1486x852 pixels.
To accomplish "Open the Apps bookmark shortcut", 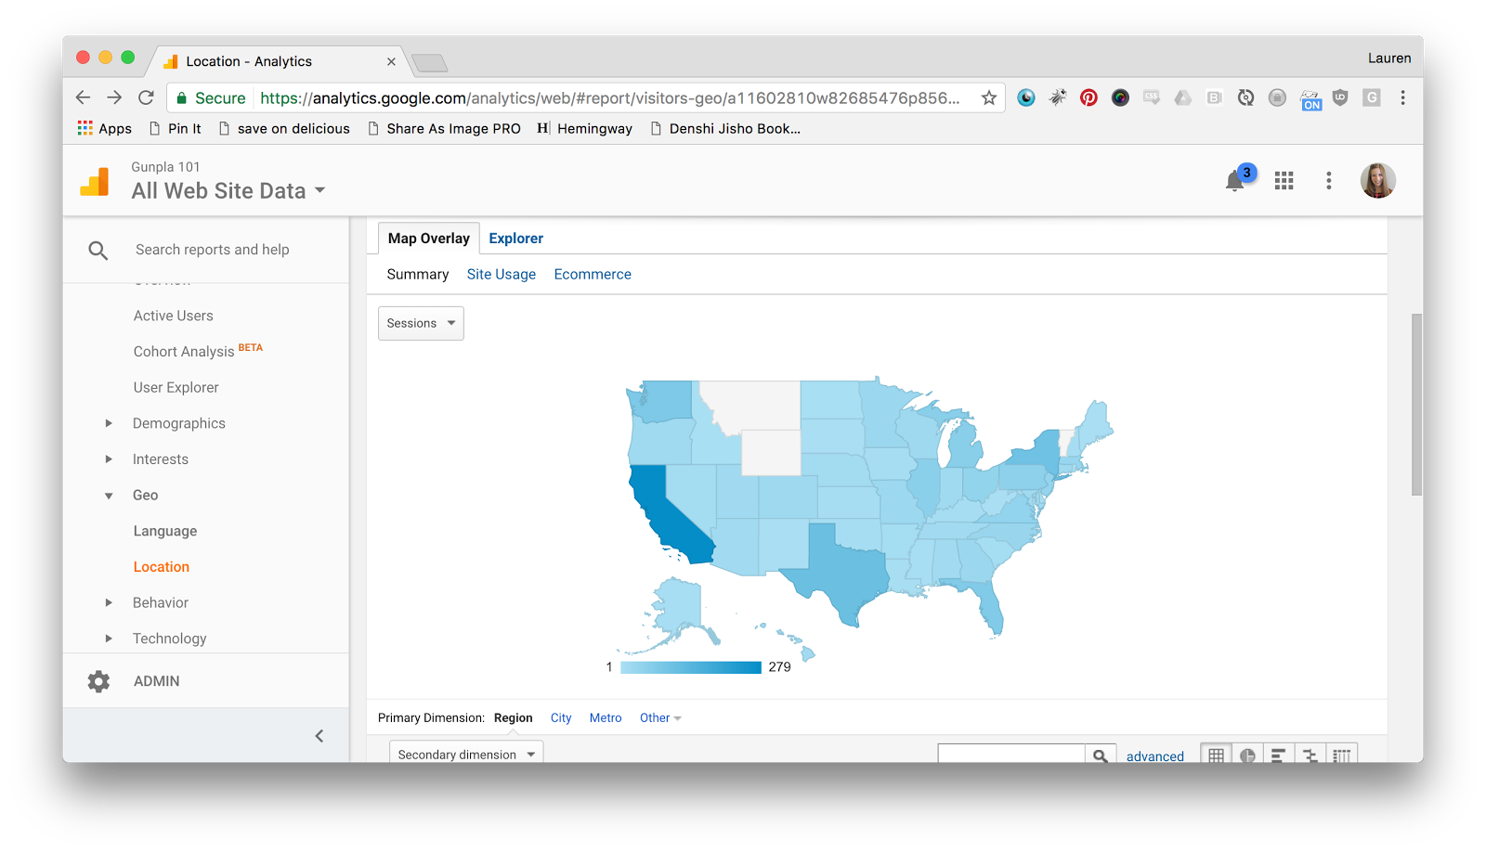I will (105, 129).
